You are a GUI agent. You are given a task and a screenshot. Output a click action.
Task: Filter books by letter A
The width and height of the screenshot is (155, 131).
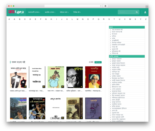(x=14, y=19)
